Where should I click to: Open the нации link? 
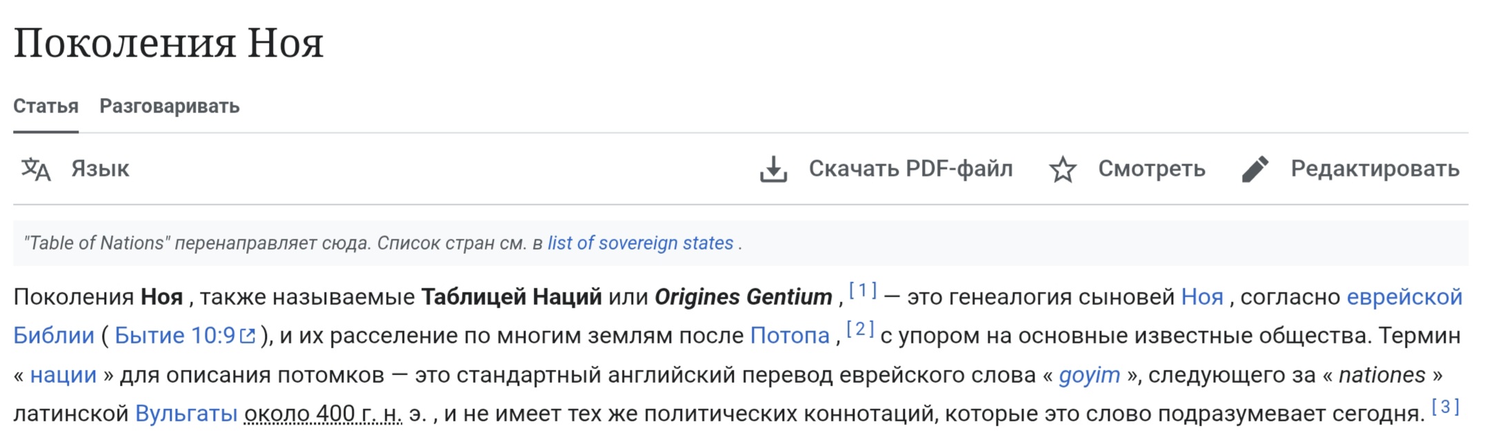pyautogui.click(x=63, y=375)
